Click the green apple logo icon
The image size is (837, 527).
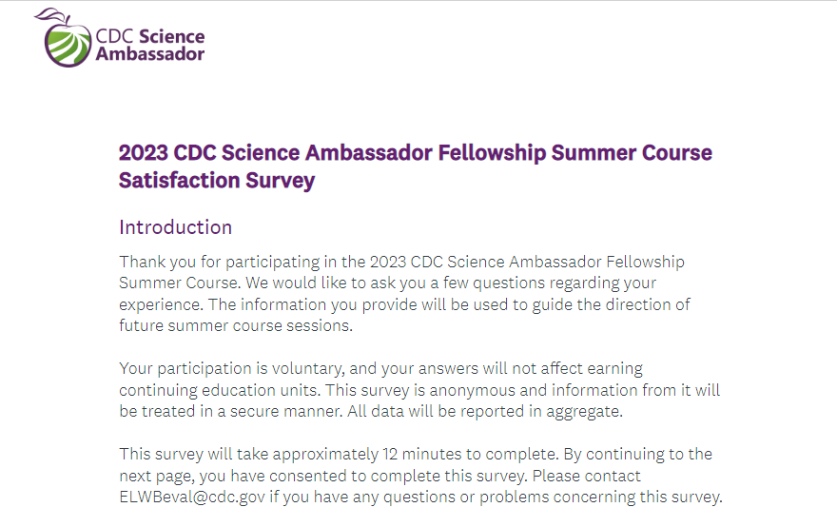tap(69, 44)
